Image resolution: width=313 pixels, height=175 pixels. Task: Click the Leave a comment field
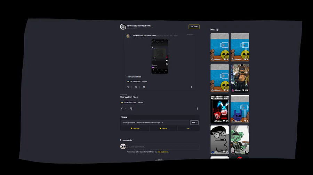click(x=163, y=147)
